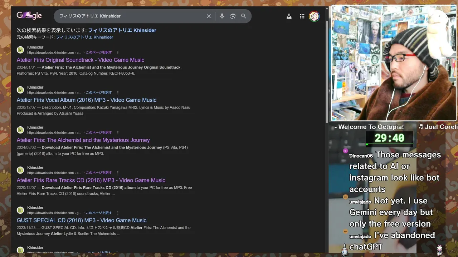
Task: Click Original Soundtrack snippet with catalog number KECH-8053
Action: (x=99, y=70)
